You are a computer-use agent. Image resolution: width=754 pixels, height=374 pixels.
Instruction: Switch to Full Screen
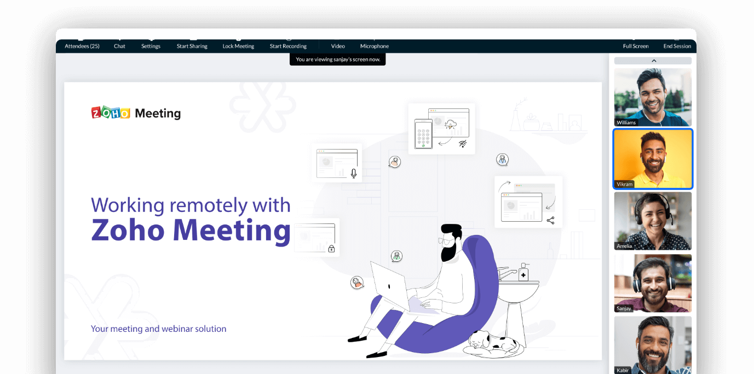(636, 46)
